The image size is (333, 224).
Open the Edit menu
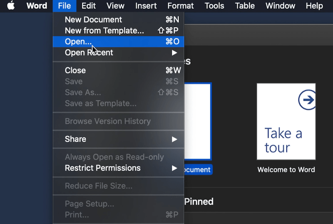pyautogui.click(x=88, y=6)
